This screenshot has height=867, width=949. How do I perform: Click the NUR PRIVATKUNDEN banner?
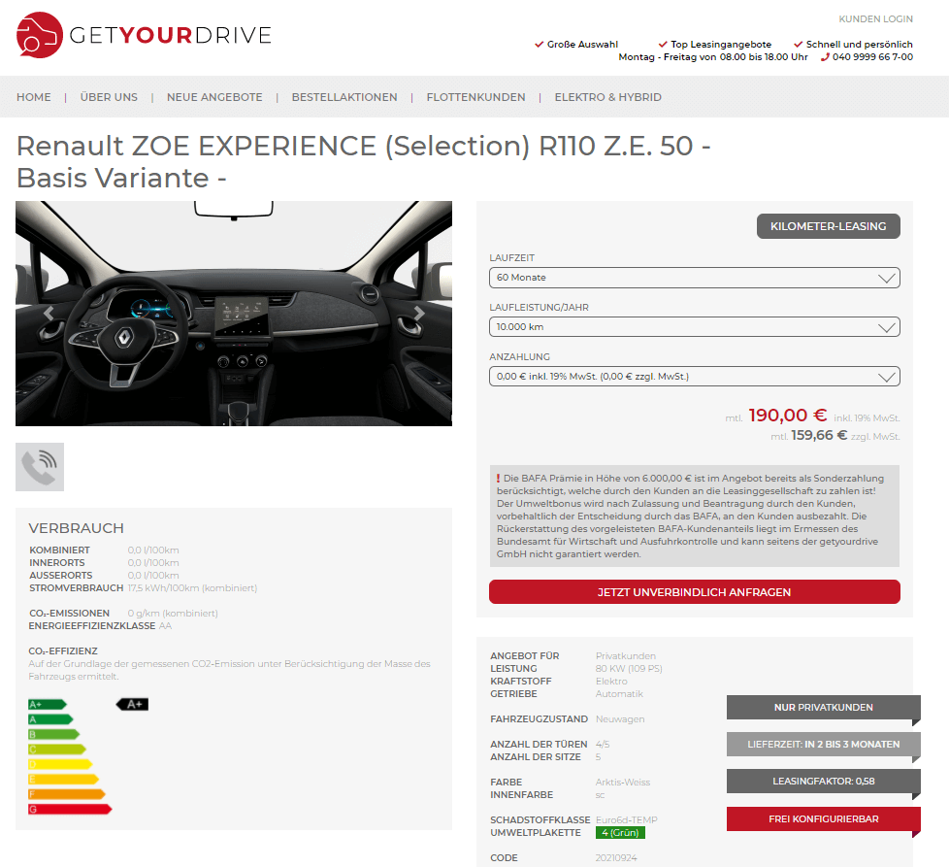coord(823,707)
